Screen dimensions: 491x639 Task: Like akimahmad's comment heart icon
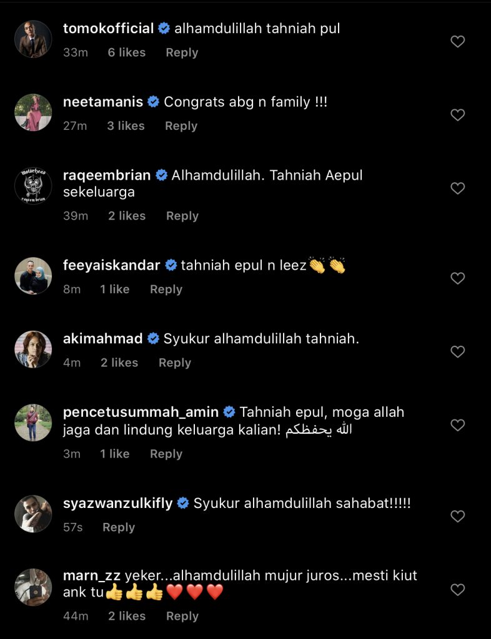coord(457,351)
